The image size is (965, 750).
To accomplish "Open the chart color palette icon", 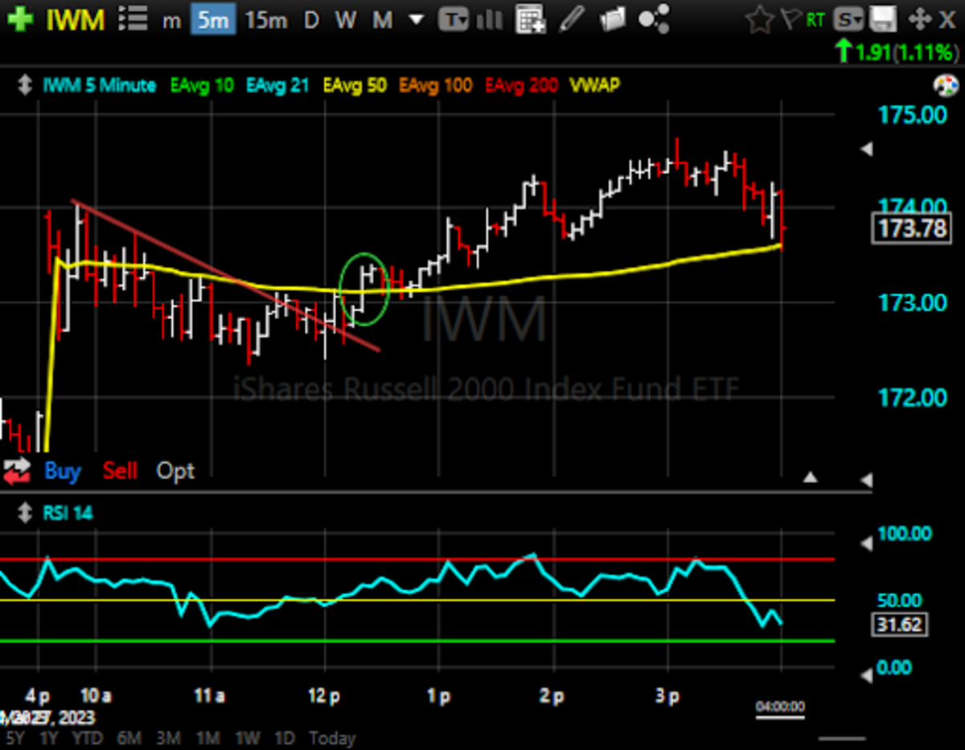I will pyautogui.click(x=944, y=85).
